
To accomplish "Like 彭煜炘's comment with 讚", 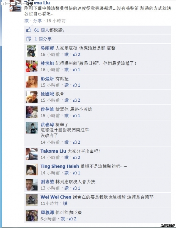I will point(66,85).
